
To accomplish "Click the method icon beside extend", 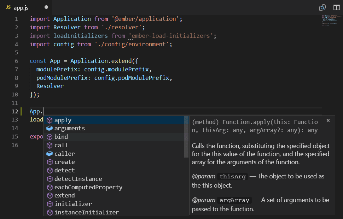I will coord(50,195).
